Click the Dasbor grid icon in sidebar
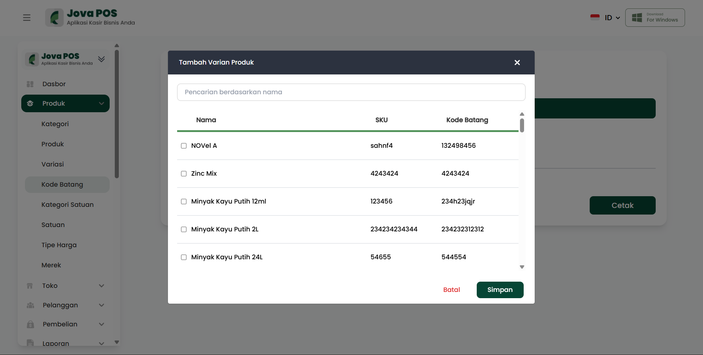Screen dimensions: 703x355 pyautogui.click(x=30, y=84)
